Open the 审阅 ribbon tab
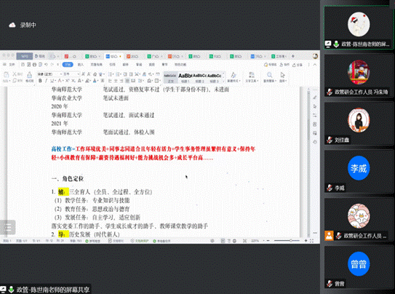 pyautogui.click(x=139, y=65)
